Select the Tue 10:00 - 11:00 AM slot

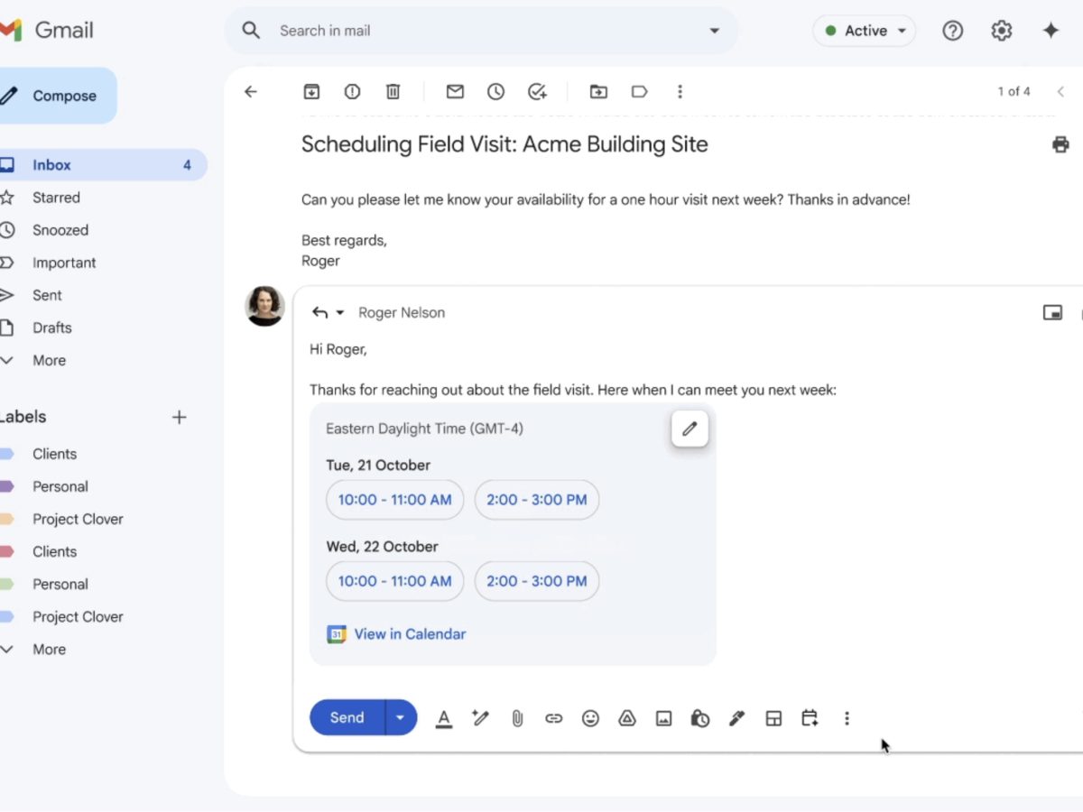[394, 500]
